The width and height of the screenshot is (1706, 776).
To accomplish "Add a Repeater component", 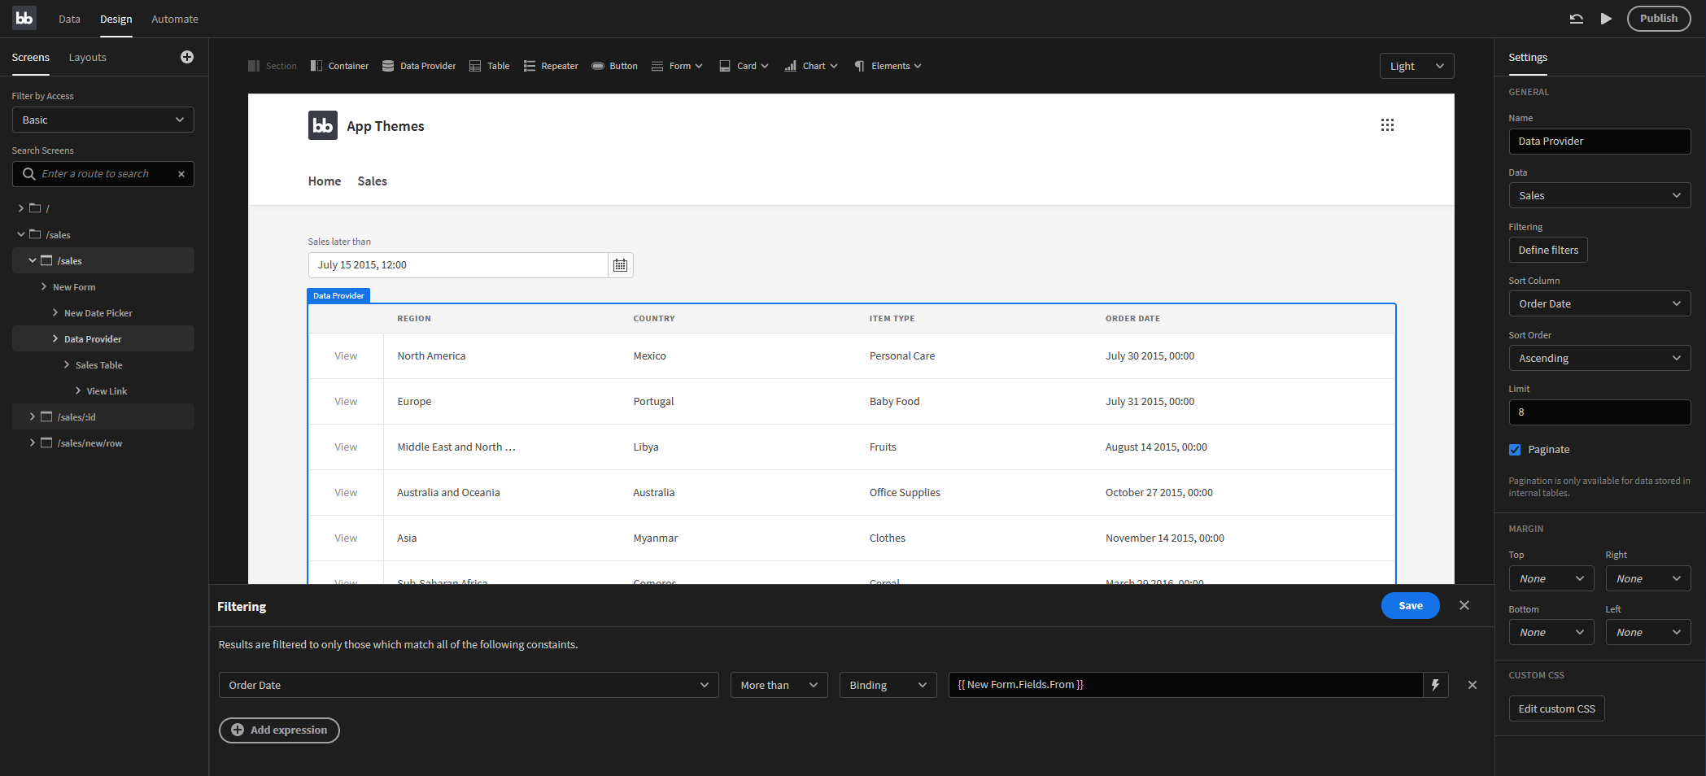I will [551, 65].
